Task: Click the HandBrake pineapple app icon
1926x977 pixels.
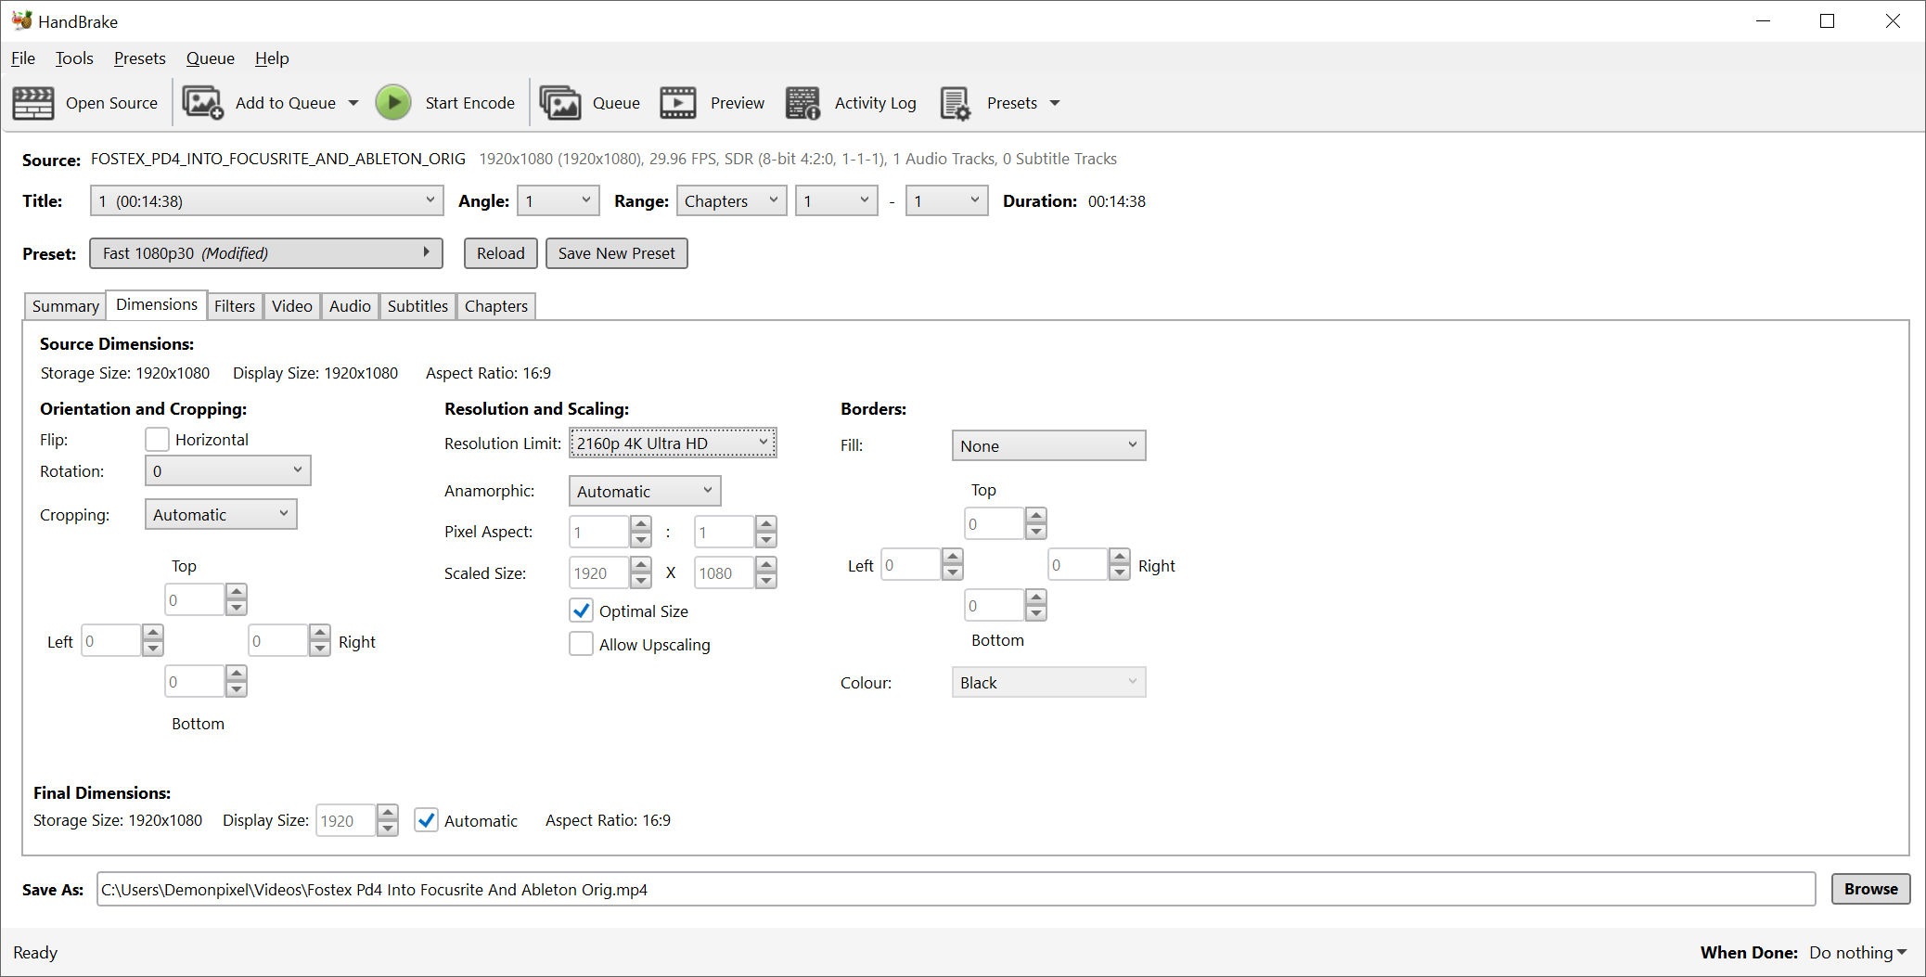Action: tap(22, 20)
